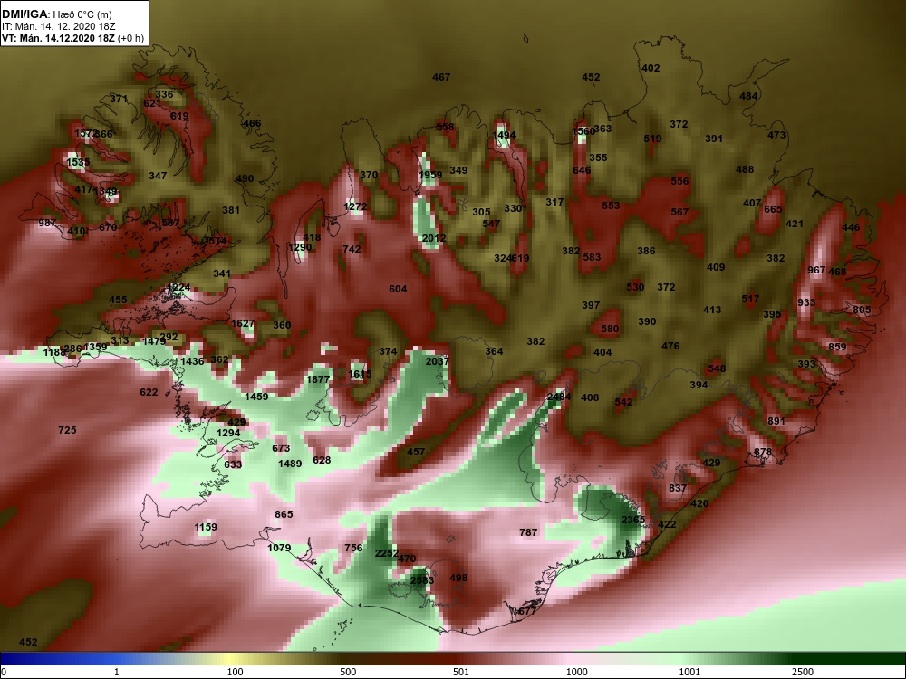Select map value 1188
This screenshot has width=906, height=679.
click(54, 352)
